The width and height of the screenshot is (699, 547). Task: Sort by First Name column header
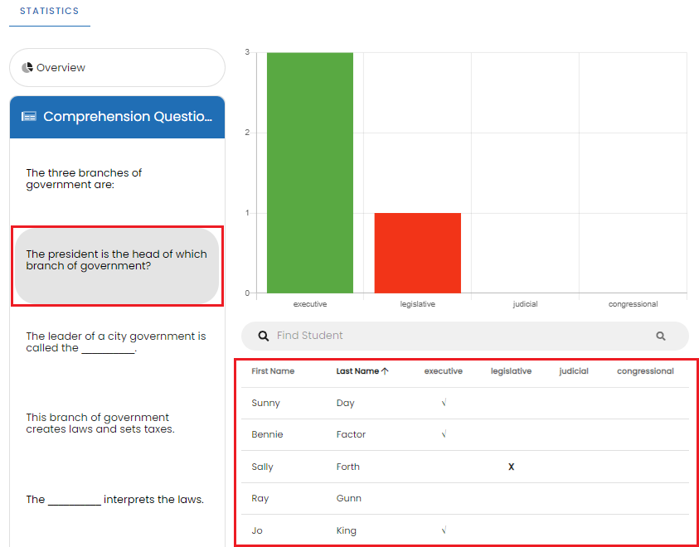[x=273, y=371]
